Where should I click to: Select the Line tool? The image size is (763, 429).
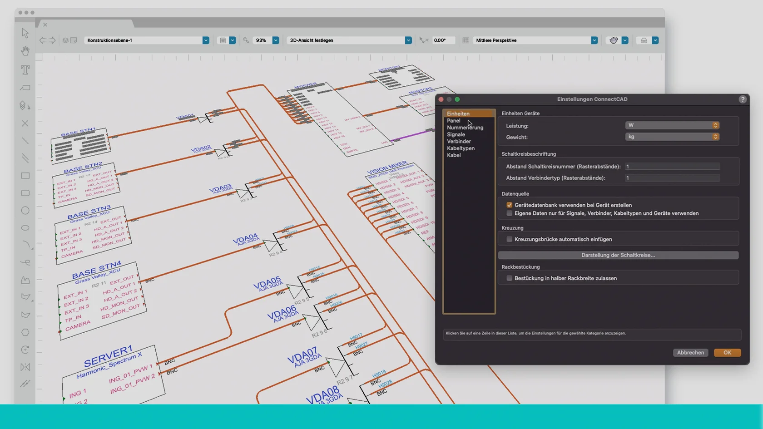pyautogui.click(x=25, y=141)
